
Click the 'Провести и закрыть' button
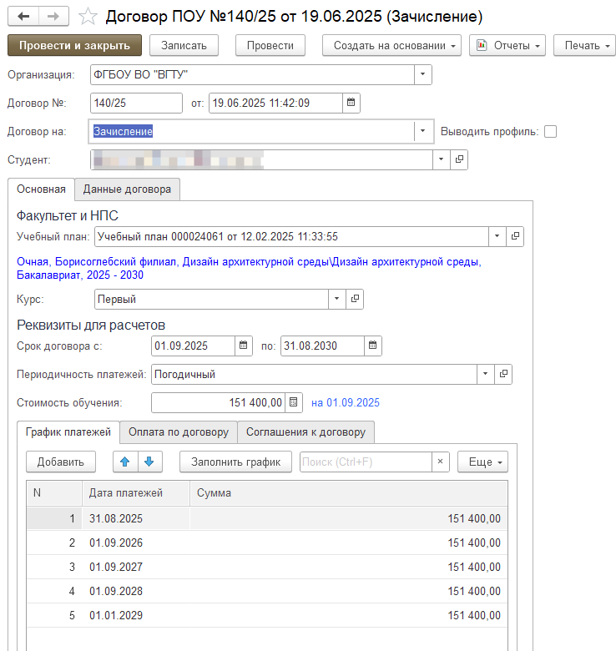(74, 45)
